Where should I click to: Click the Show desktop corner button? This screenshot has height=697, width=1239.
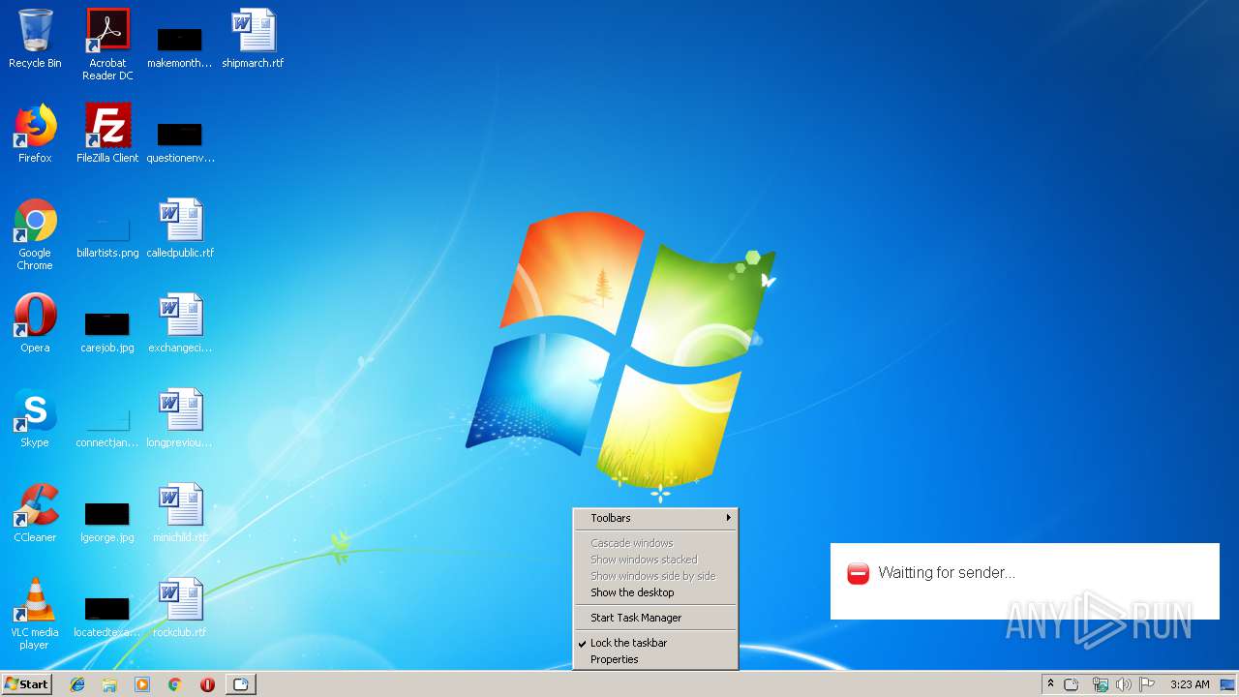coord(1227,684)
